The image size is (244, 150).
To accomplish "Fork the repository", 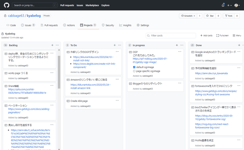I will tap(229, 16).
